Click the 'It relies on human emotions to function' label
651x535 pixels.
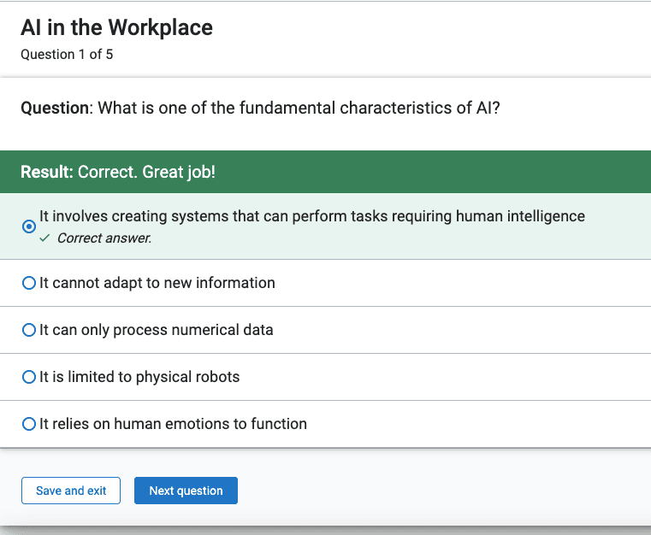pyautogui.click(x=173, y=424)
